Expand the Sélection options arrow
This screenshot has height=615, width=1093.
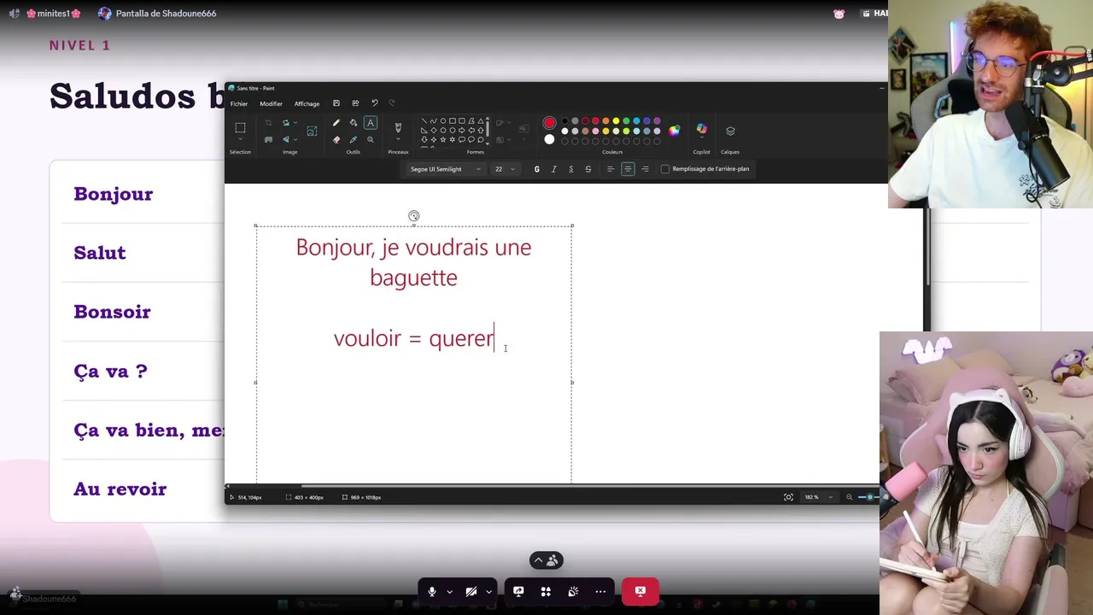pos(240,140)
